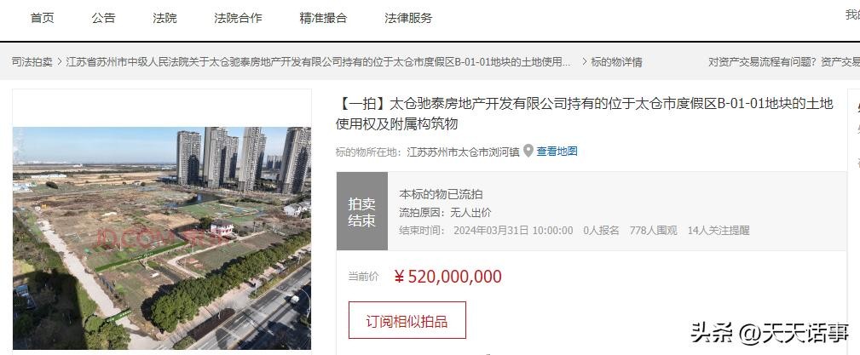Open the 法律服务 menu item
Screen dimensions: 860x355
pyautogui.click(x=408, y=18)
